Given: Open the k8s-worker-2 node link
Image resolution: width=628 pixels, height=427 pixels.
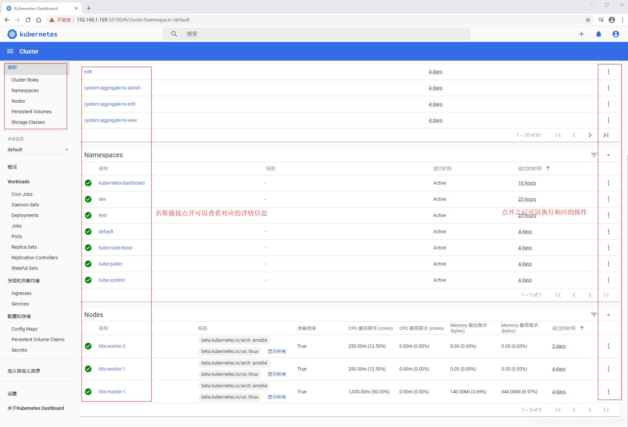Looking at the screenshot, I should point(112,346).
